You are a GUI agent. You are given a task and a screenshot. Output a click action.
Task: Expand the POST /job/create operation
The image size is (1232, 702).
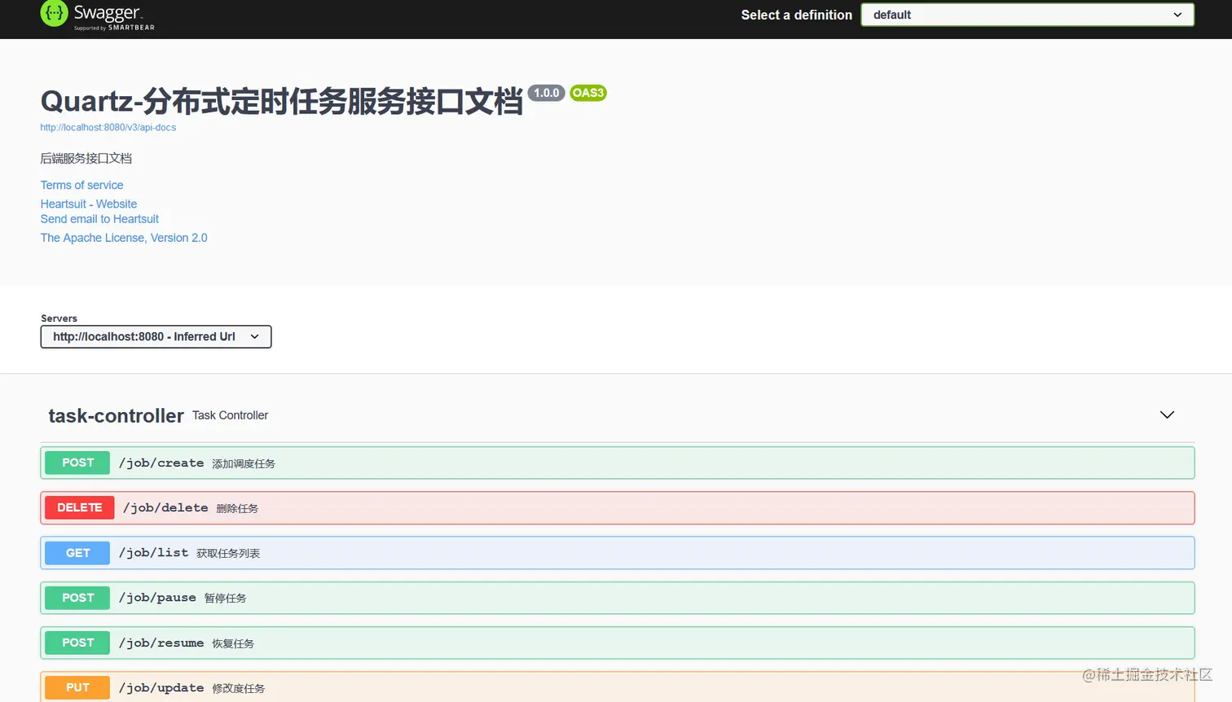[618, 463]
